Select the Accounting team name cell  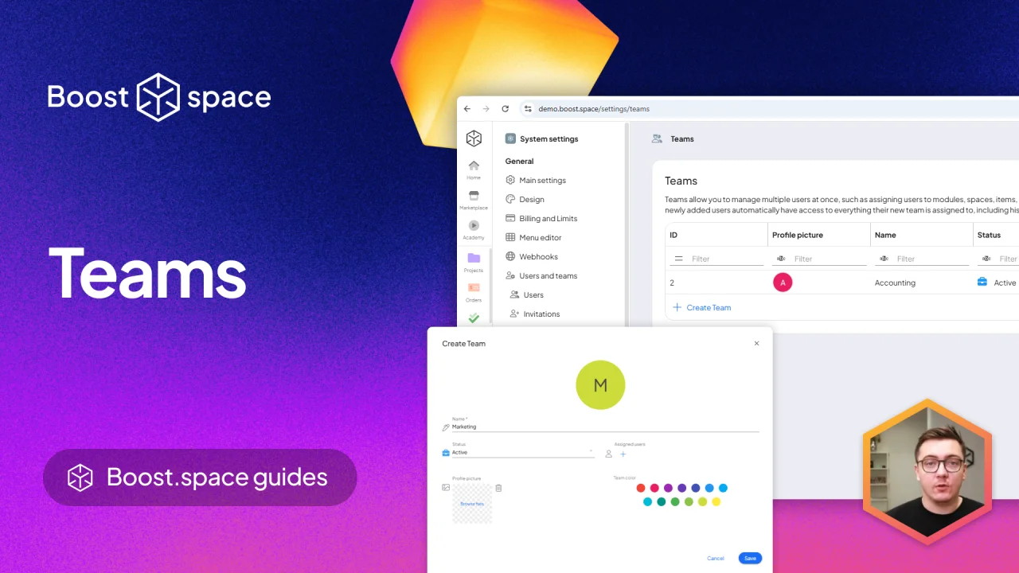tap(895, 283)
